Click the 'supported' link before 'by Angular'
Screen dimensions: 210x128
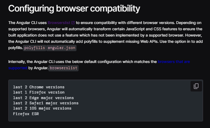pos(18,68)
